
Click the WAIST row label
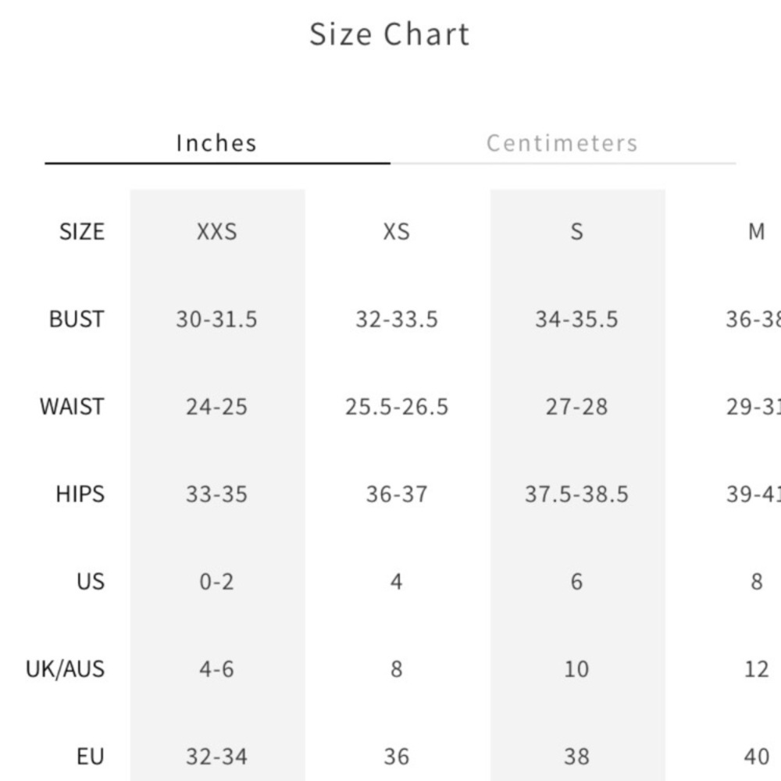click(70, 406)
